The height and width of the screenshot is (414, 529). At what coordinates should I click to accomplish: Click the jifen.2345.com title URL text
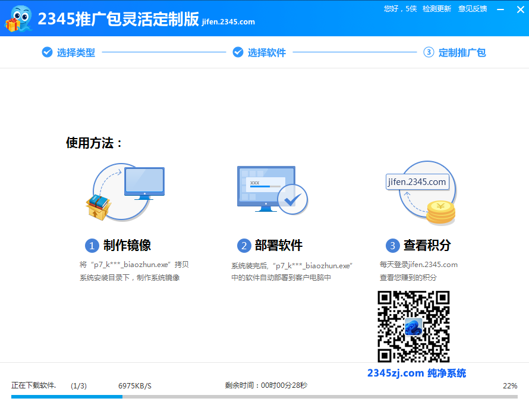pyautogui.click(x=228, y=22)
